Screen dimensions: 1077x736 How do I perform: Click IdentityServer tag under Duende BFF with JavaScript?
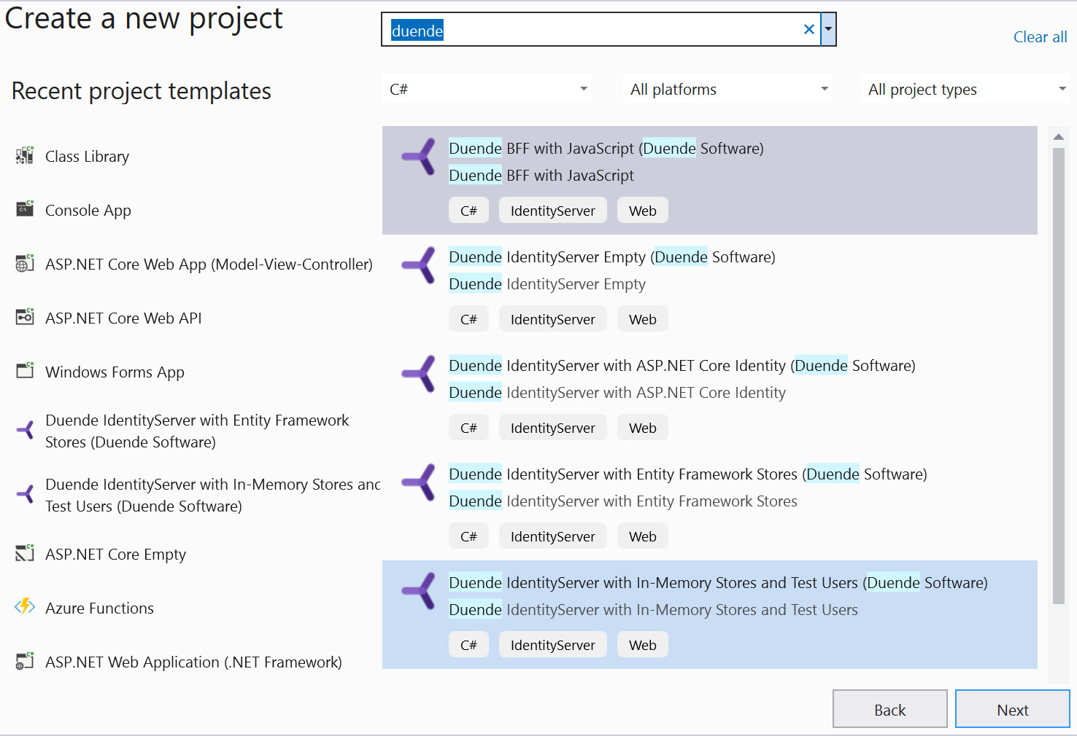tap(552, 211)
